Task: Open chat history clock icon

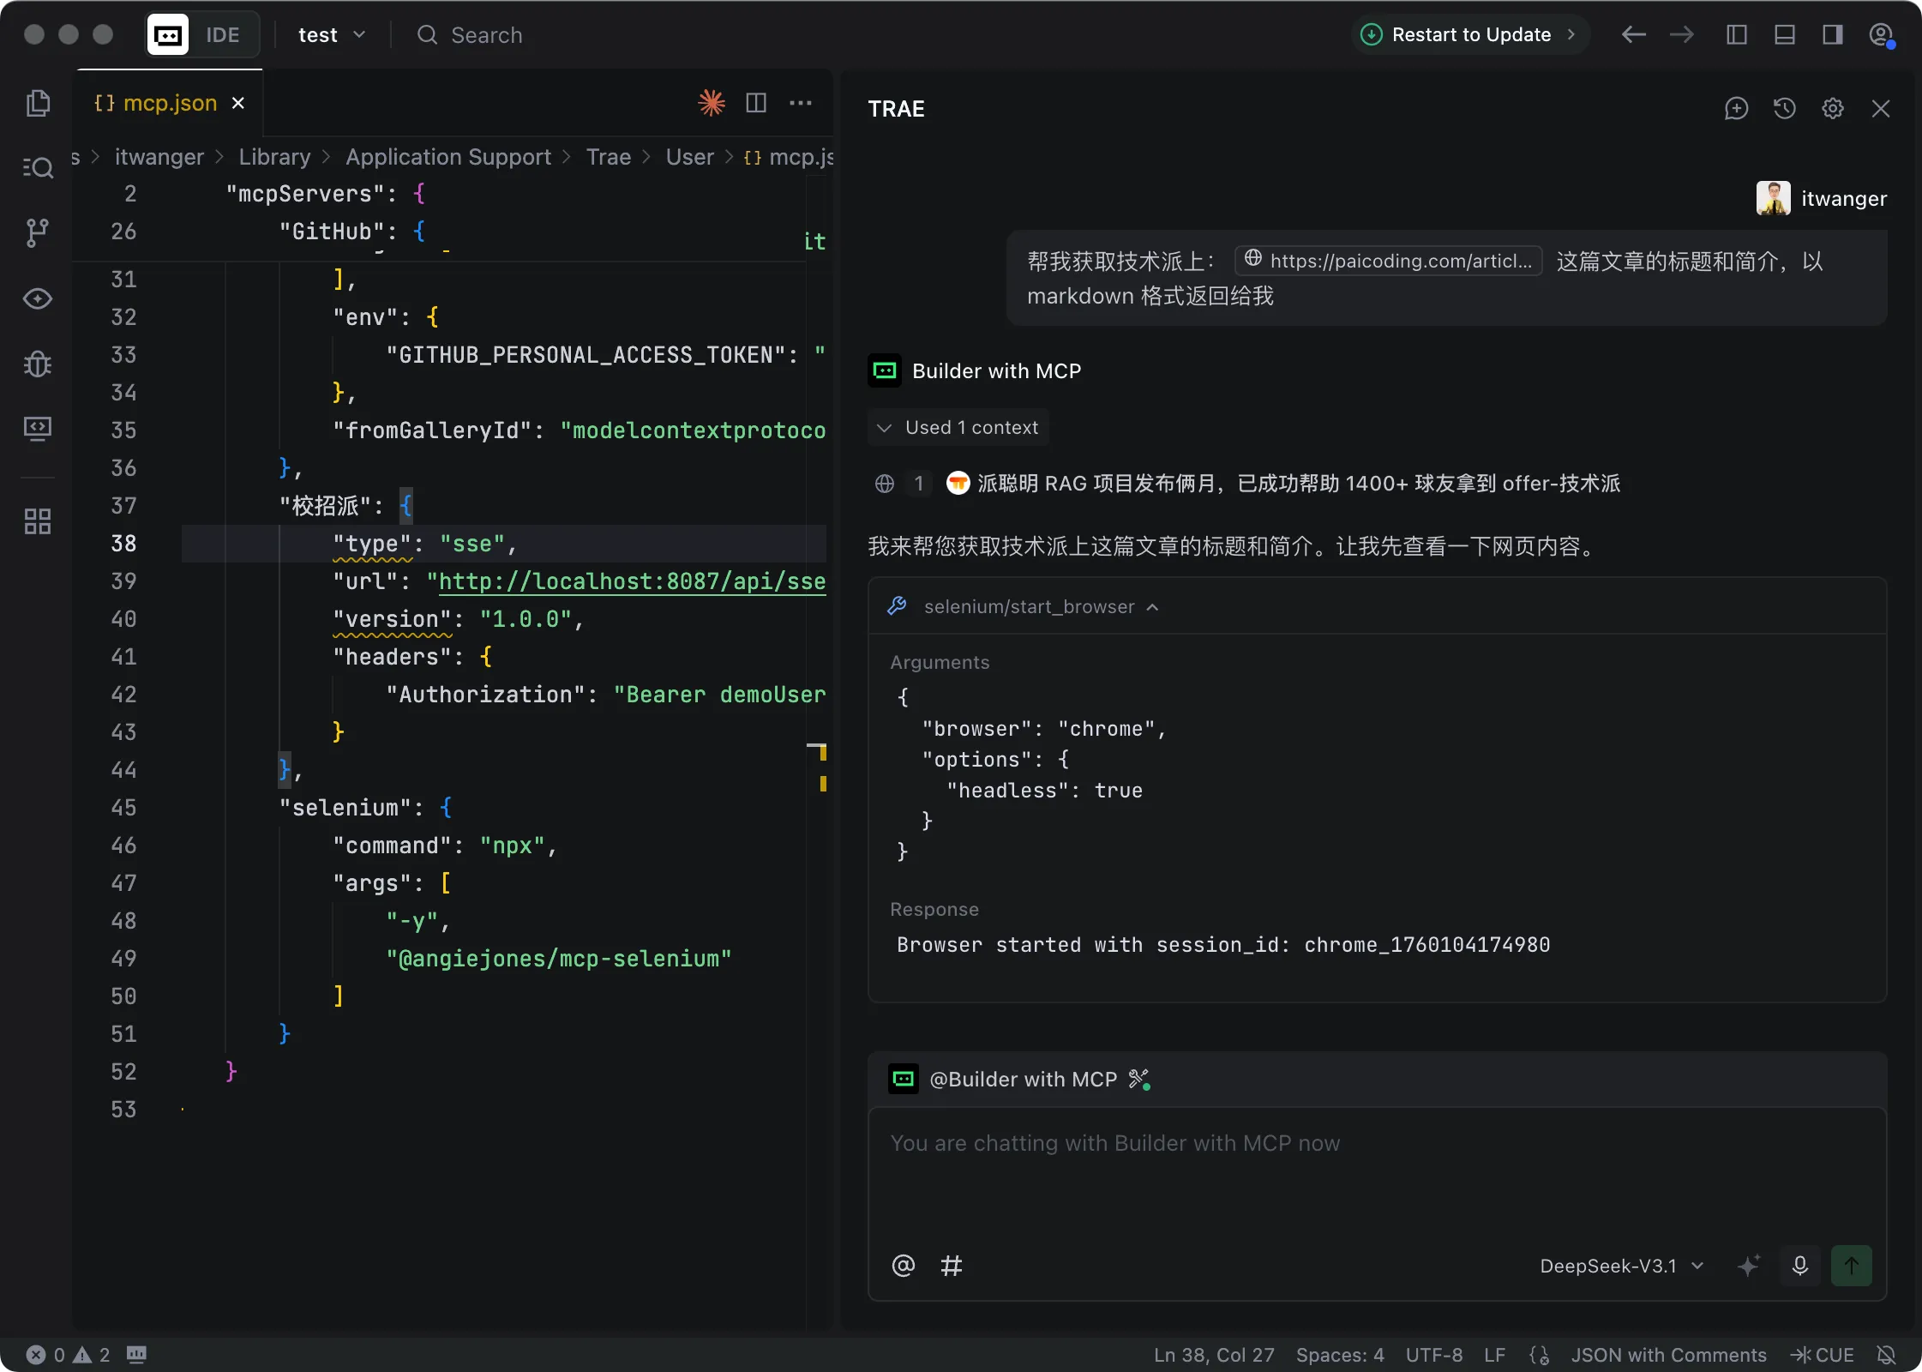Action: coord(1784,109)
